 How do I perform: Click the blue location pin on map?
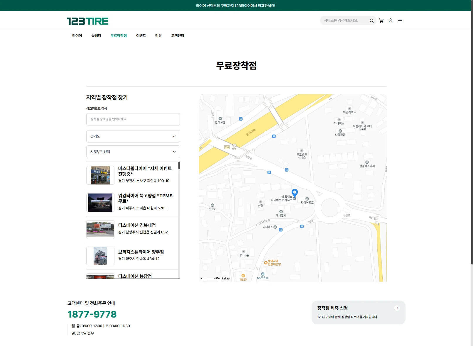coord(295,193)
